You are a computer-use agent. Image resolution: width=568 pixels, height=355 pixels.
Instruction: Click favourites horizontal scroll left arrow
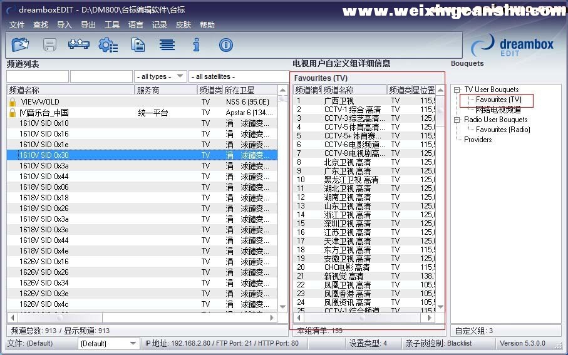point(299,317)
